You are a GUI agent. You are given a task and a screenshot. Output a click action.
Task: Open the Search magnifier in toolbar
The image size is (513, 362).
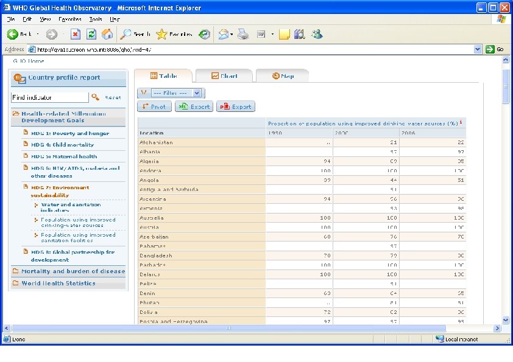[x=126, y=34]
